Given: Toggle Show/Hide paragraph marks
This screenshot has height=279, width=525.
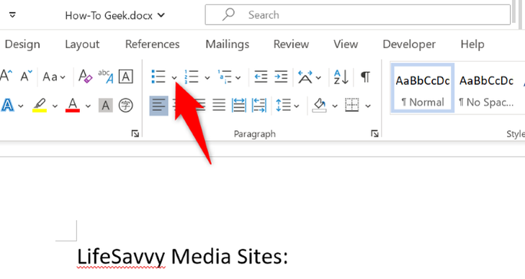Looking at the screenshot, I should pos(365,77).
